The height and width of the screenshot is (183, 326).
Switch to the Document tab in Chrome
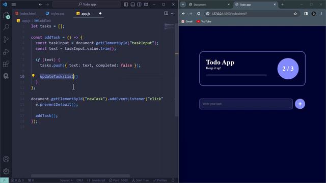click(x=209, y=5)
